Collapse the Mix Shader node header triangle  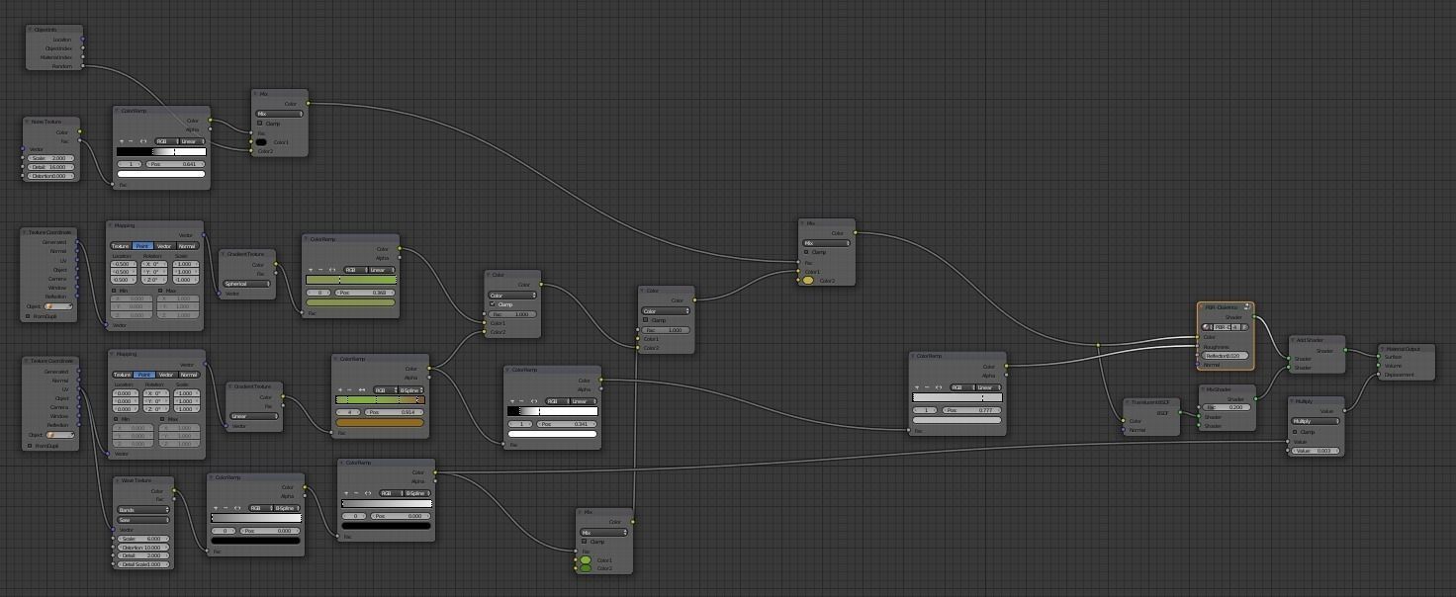1203,389
